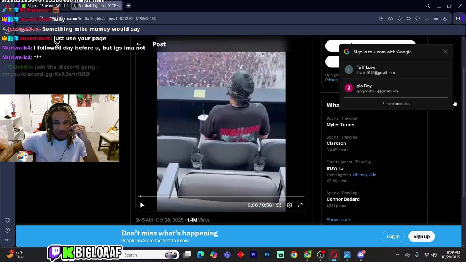This screenshot has height=262, width=466.
Task: Open browser easy setup sliders
Action: (436, 19)
